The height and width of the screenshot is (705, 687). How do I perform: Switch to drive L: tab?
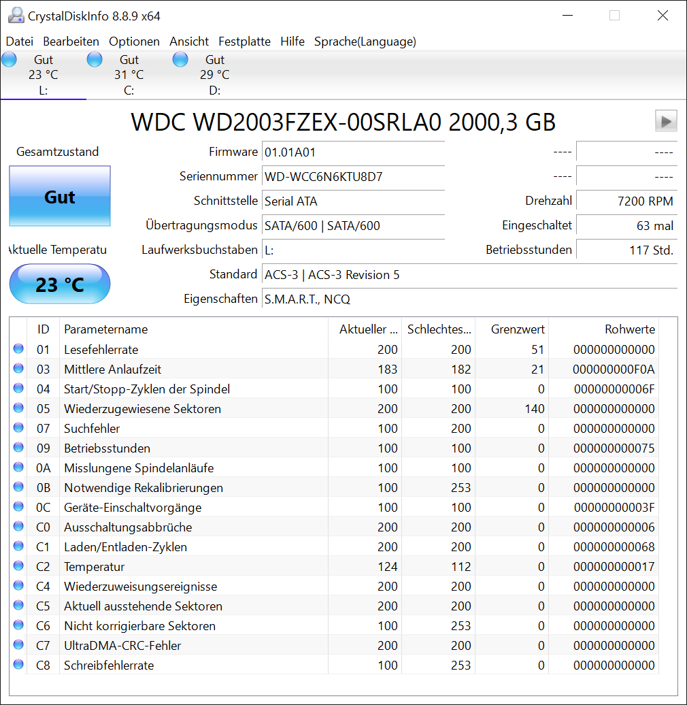pyautogui.click(x=43, y=75)
